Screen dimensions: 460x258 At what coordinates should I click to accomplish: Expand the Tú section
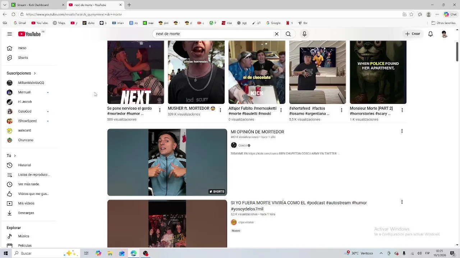tap(11, 156)
